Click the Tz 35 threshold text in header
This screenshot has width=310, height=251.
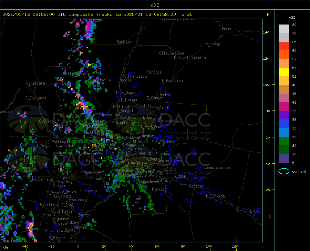(x=185, y=15)
